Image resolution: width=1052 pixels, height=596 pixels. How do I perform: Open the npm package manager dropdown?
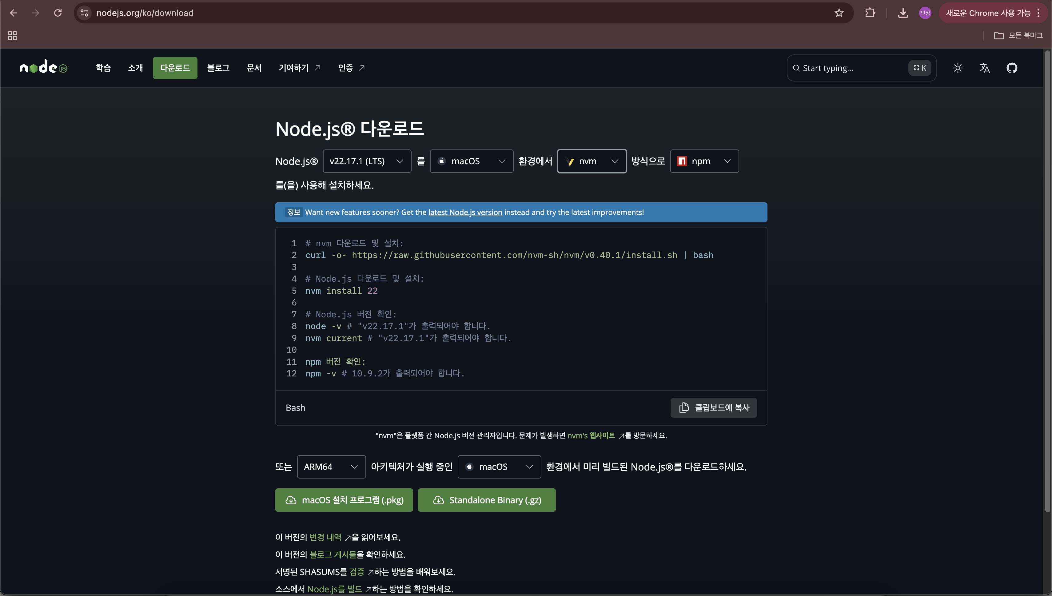704,161
